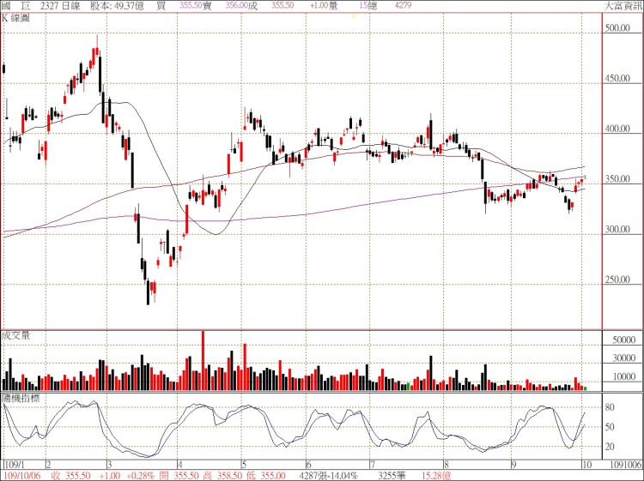Click the 大富資訊 text in top right
The width and height of the screenshot is (644, 481).
tap(622, 5)
